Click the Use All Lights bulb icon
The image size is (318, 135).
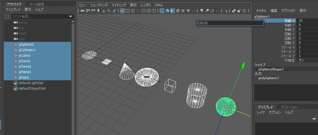[x=188, y=10]
